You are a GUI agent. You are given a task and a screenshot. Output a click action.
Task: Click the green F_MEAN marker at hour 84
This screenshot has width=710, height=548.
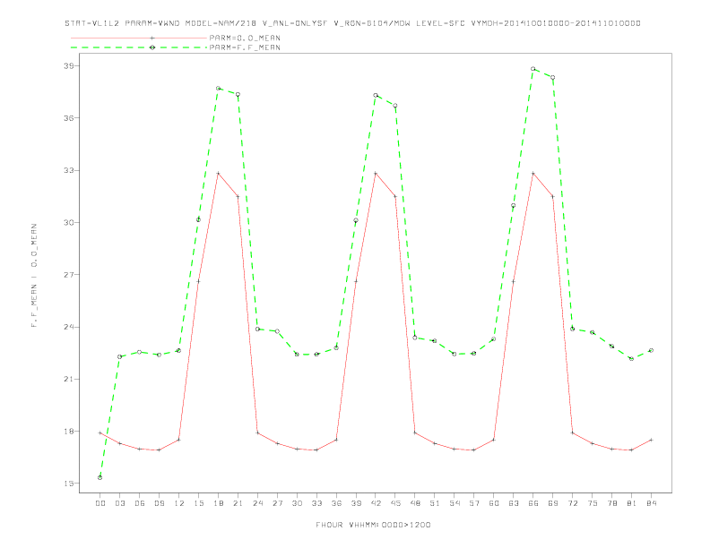(651, 350)
